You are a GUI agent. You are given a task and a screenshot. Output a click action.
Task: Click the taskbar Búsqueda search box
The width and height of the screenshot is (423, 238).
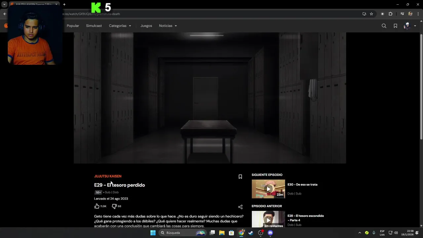(x=182, y=233)
